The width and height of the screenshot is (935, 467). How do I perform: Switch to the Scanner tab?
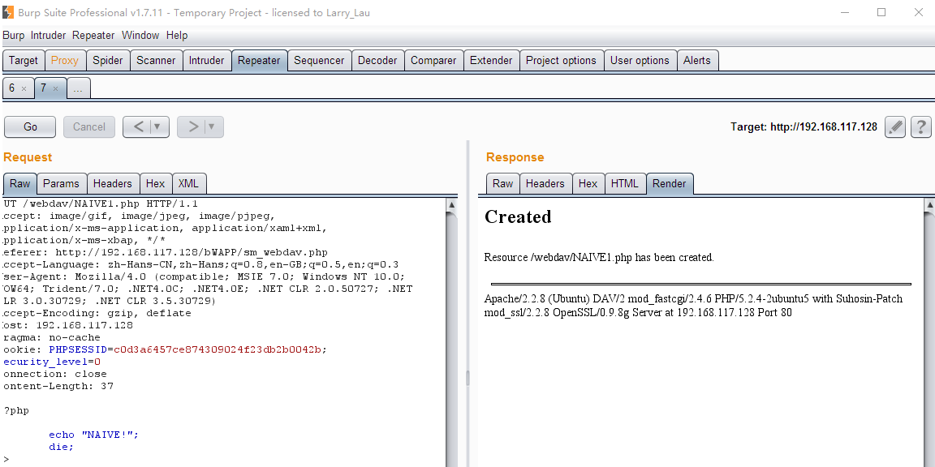156,61
